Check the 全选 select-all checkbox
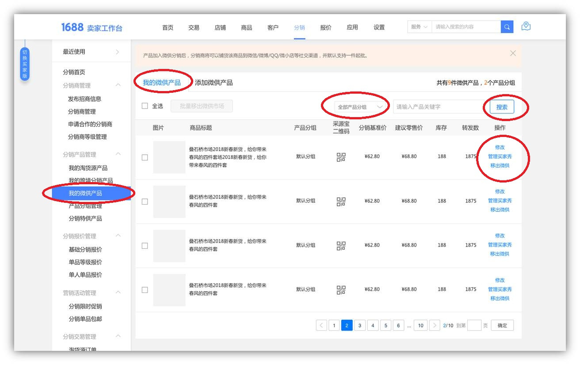Image resolution: width=580 pixels, height=365 pixels. coord(144,106)
